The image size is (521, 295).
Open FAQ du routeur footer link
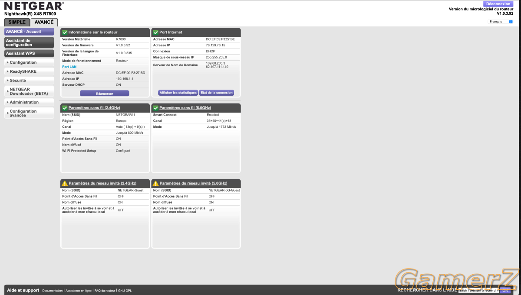105,291
